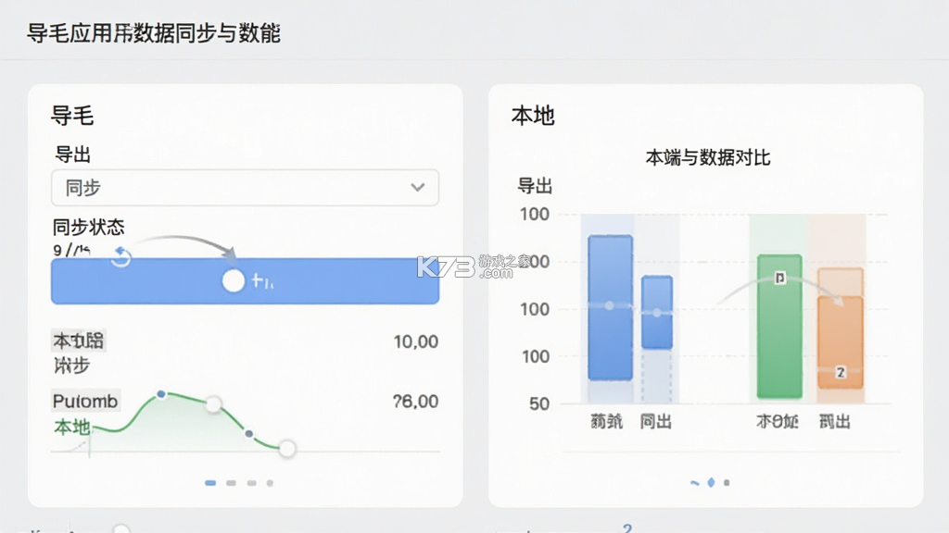Click the 2 marker on the orange bar
This screenshot has width=949, height=533.
841,372
